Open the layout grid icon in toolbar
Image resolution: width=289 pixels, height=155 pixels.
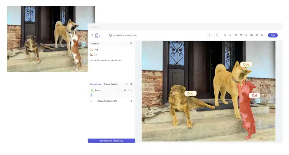236,35
